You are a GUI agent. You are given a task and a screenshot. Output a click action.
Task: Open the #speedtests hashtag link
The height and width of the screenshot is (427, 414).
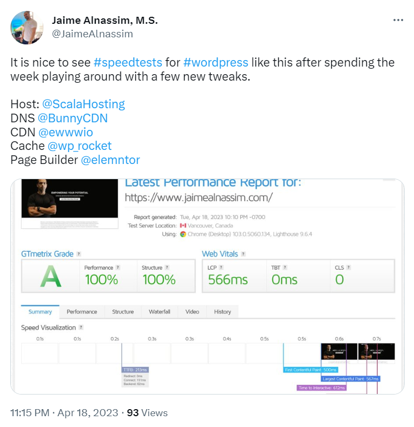point(128,62)
